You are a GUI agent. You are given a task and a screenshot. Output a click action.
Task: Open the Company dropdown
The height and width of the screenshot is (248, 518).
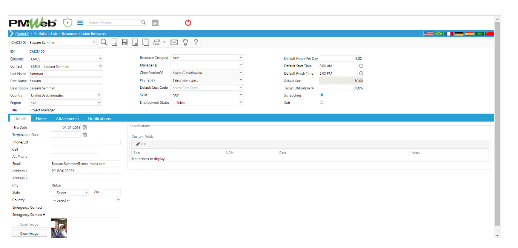click(100, 59)
